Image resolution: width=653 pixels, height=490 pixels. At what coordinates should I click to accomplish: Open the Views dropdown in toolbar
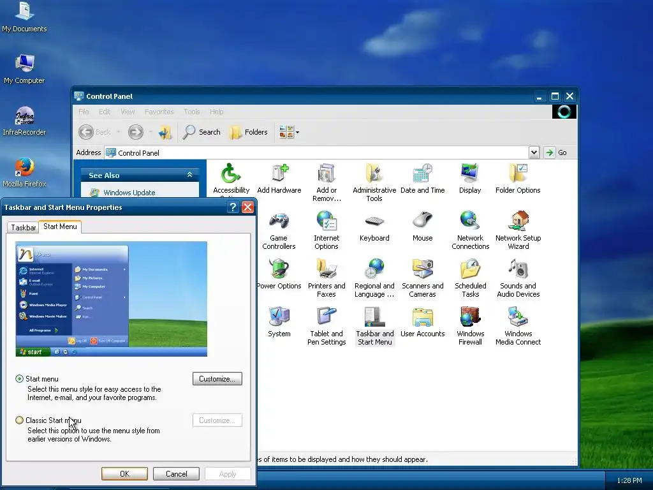pyautogui.click(x=297, y=133)
